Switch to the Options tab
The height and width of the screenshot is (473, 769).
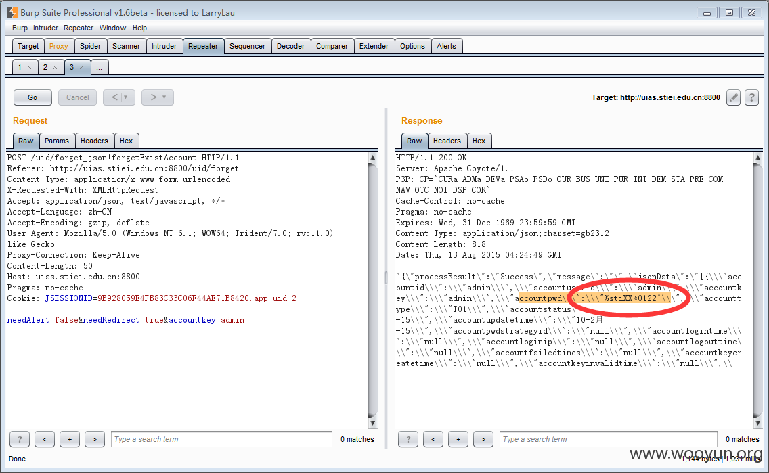click(412, 46)
